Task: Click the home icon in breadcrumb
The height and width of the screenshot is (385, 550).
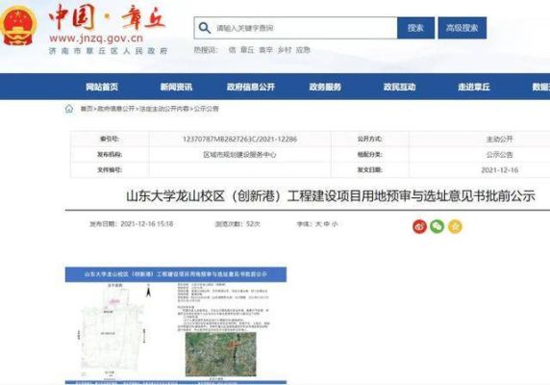Action: pos(69,109)
